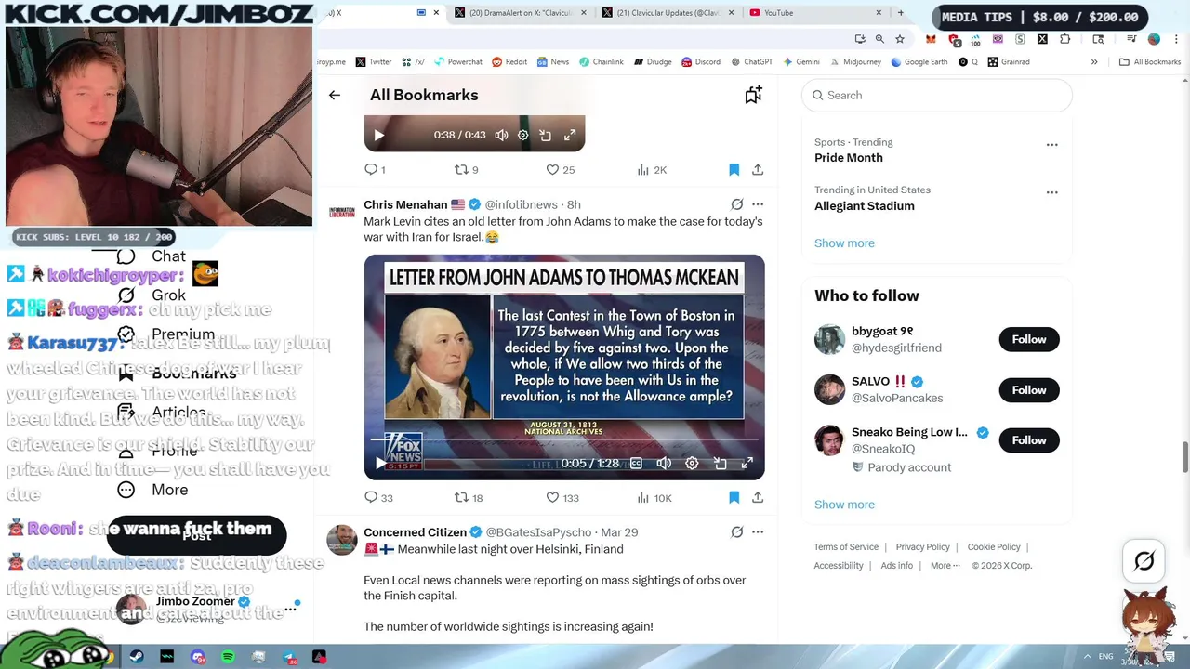This screenshot has width=1190, height=669.
Task: Open floating Grok button
Action: click(x=1144, y=560)
